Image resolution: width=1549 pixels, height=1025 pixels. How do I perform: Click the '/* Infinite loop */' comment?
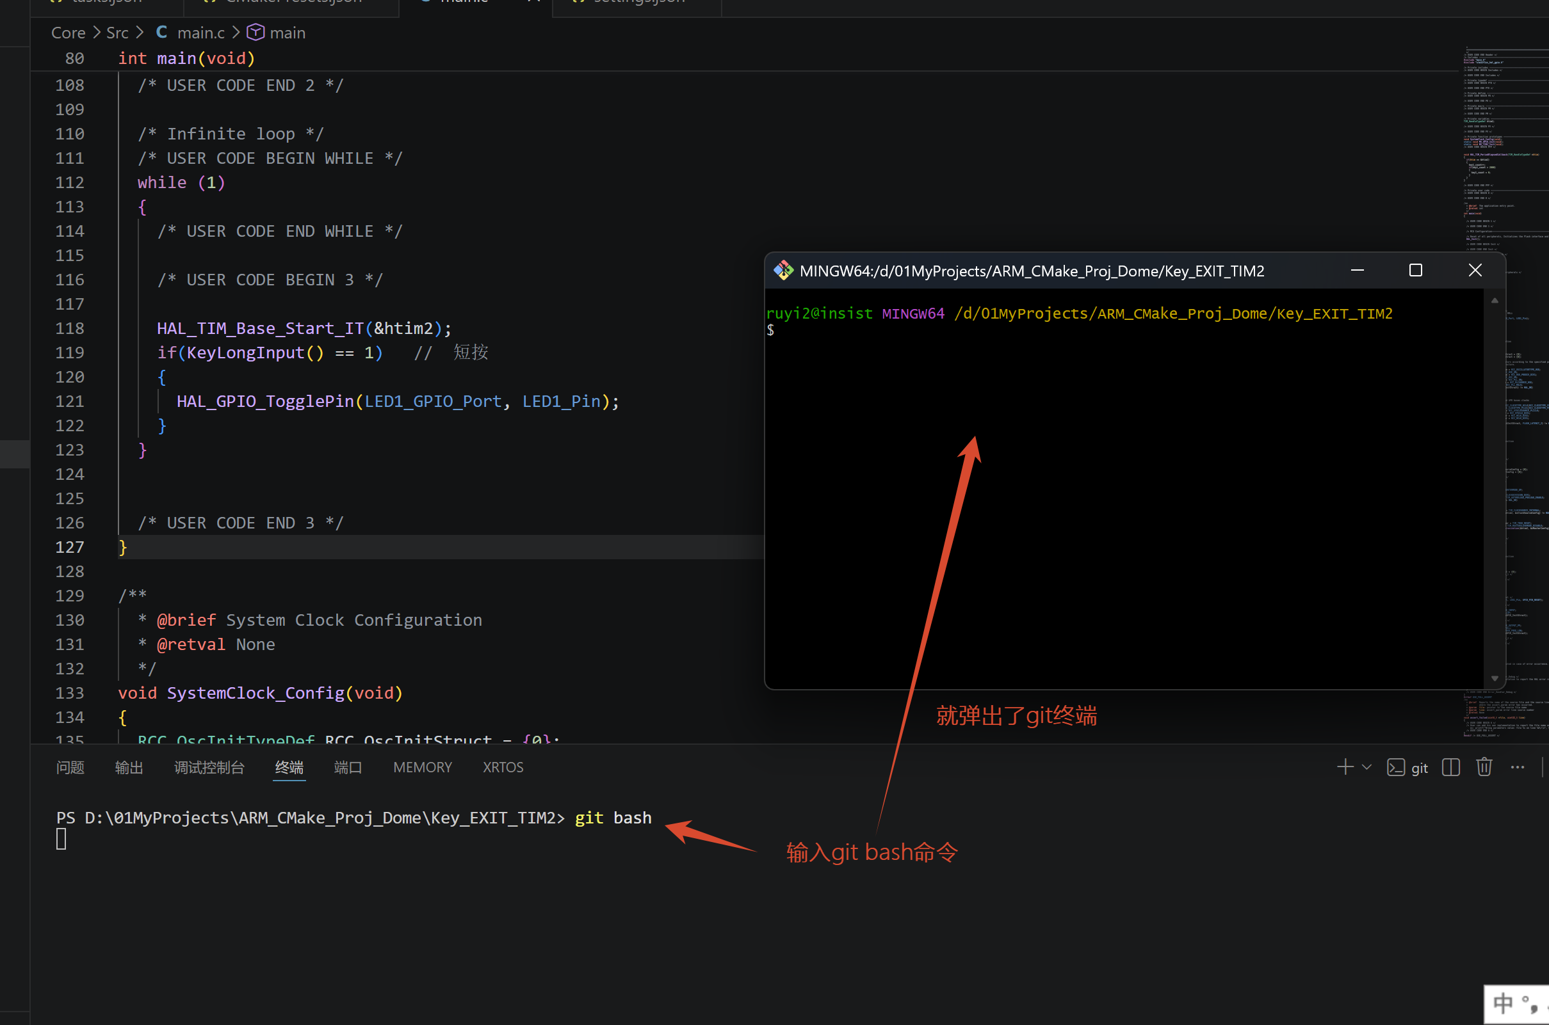coord(231,134)
